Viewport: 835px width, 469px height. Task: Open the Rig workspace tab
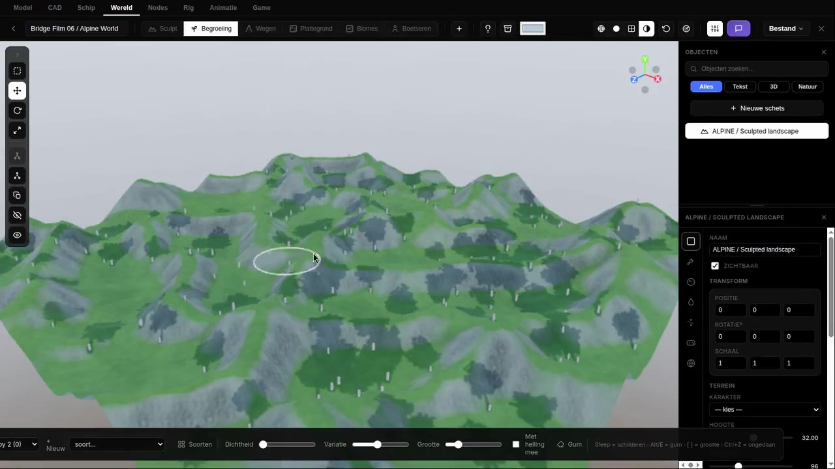tap(189, 8)
